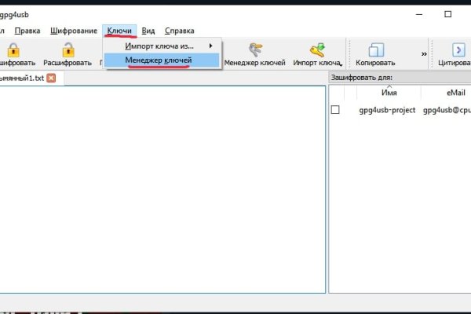Screen dimensions: 471x314
Task: Click the Import key (Импорт ключа) toolbar icon
Action: [x=317, y=48]
